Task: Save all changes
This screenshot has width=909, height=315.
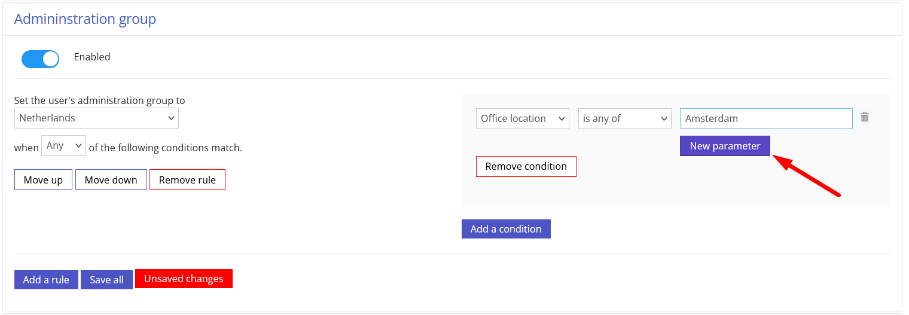Action: click(x=106, y=280)
